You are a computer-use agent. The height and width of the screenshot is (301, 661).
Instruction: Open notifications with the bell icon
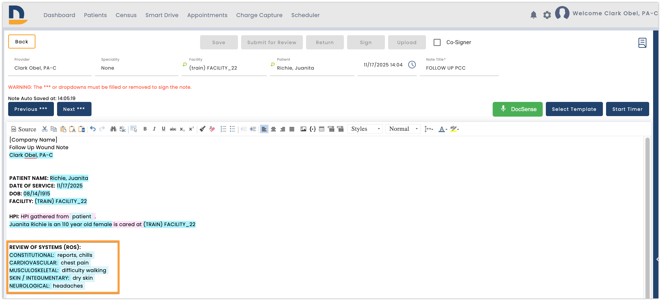[533, 15]
